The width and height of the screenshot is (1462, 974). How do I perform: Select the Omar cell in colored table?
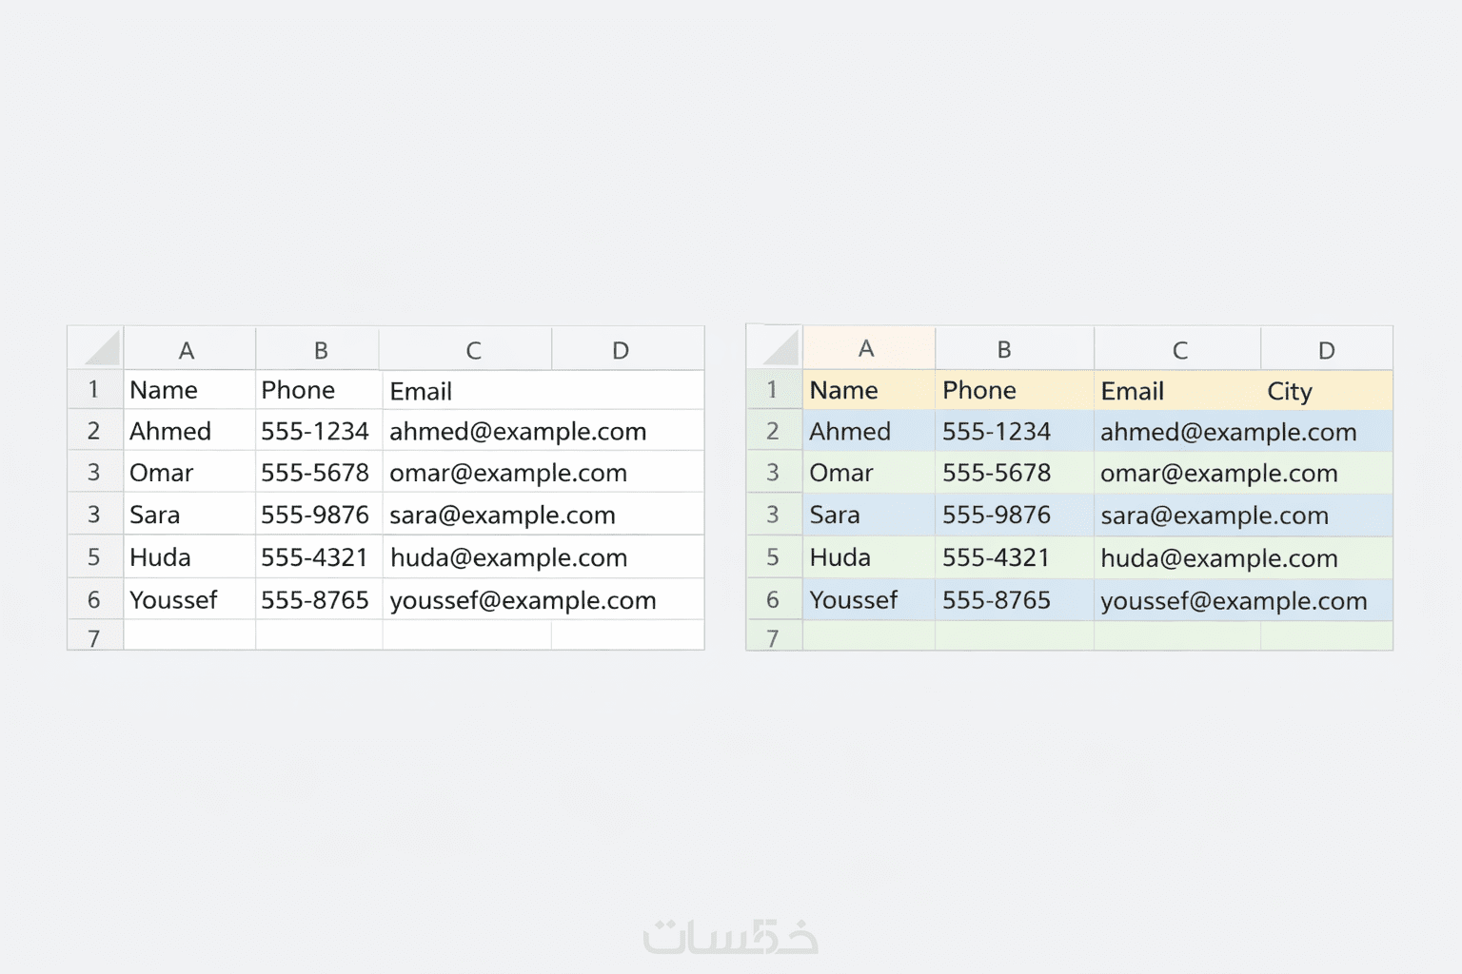pyautogui.click(x=841, y=473)
